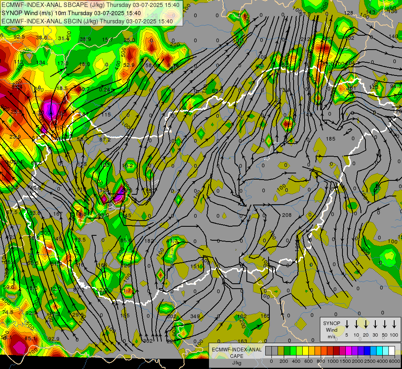Screen dimensions: 402x369
Task: Click the map value 0.249
Action: click(106, 89)
